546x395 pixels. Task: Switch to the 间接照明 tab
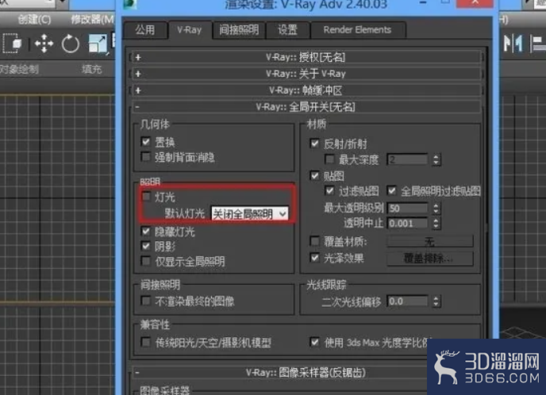[239, 30]
